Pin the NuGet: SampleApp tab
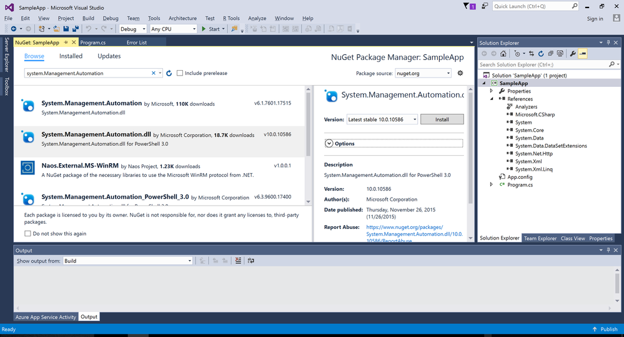This screenshot has width=624, height=337. click(66, 43)
